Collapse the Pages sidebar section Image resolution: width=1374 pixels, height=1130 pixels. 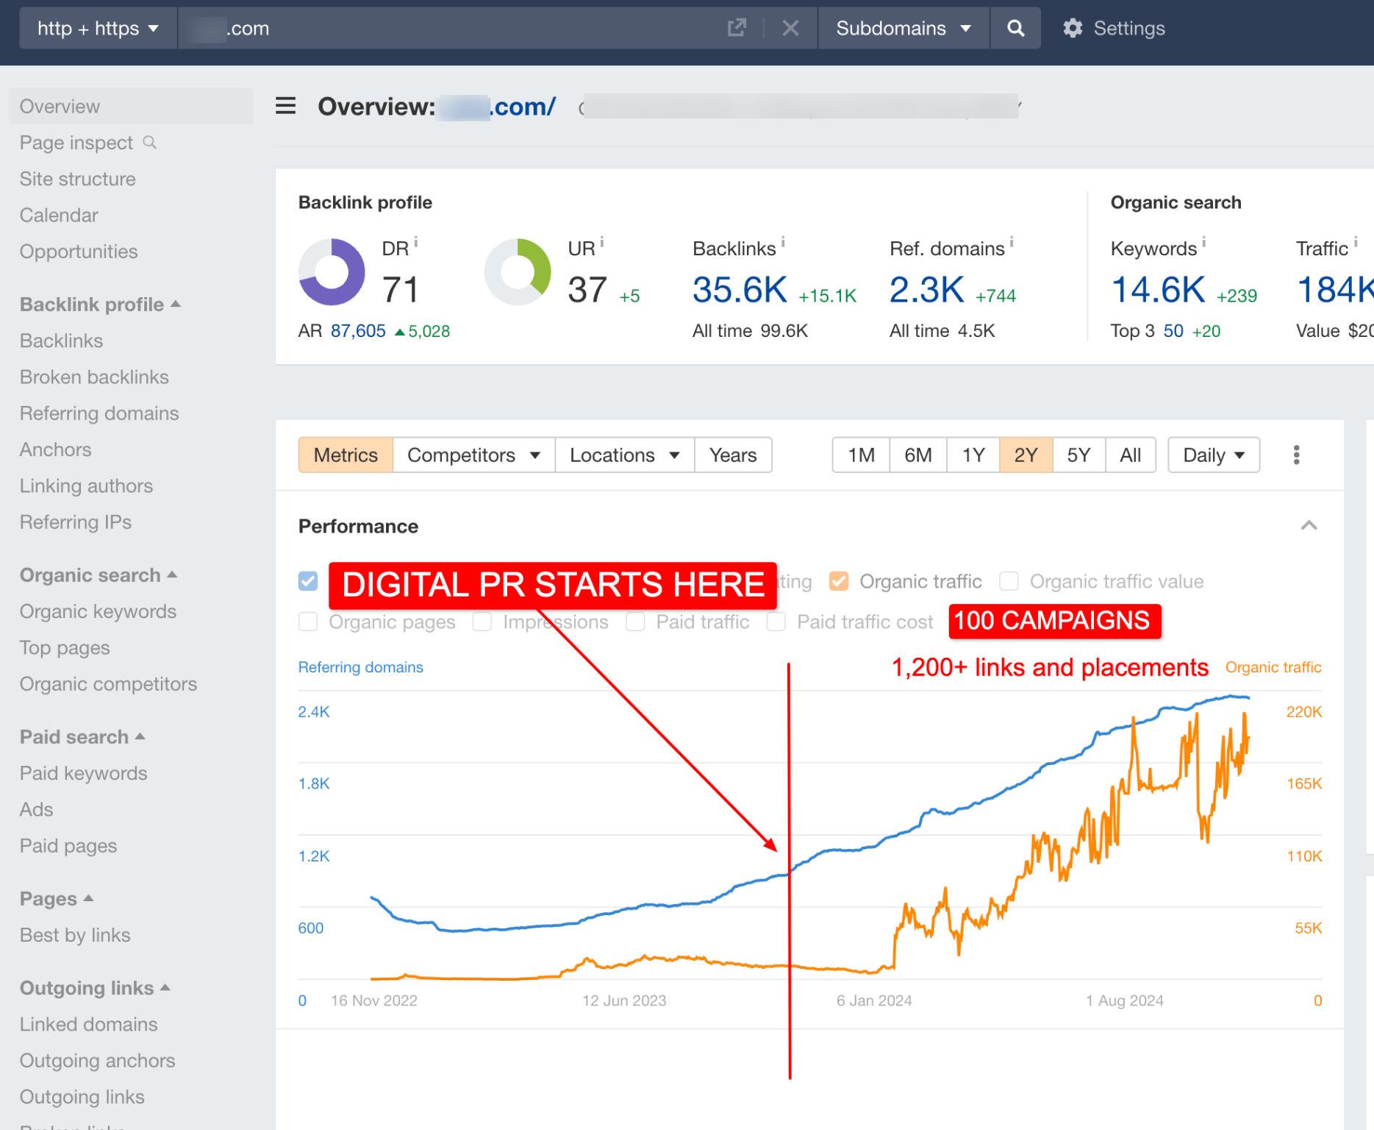(x=88, y=898)
